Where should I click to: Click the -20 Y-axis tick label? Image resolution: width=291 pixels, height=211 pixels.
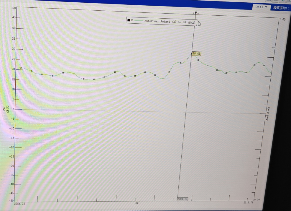click(x=11, y=147)
